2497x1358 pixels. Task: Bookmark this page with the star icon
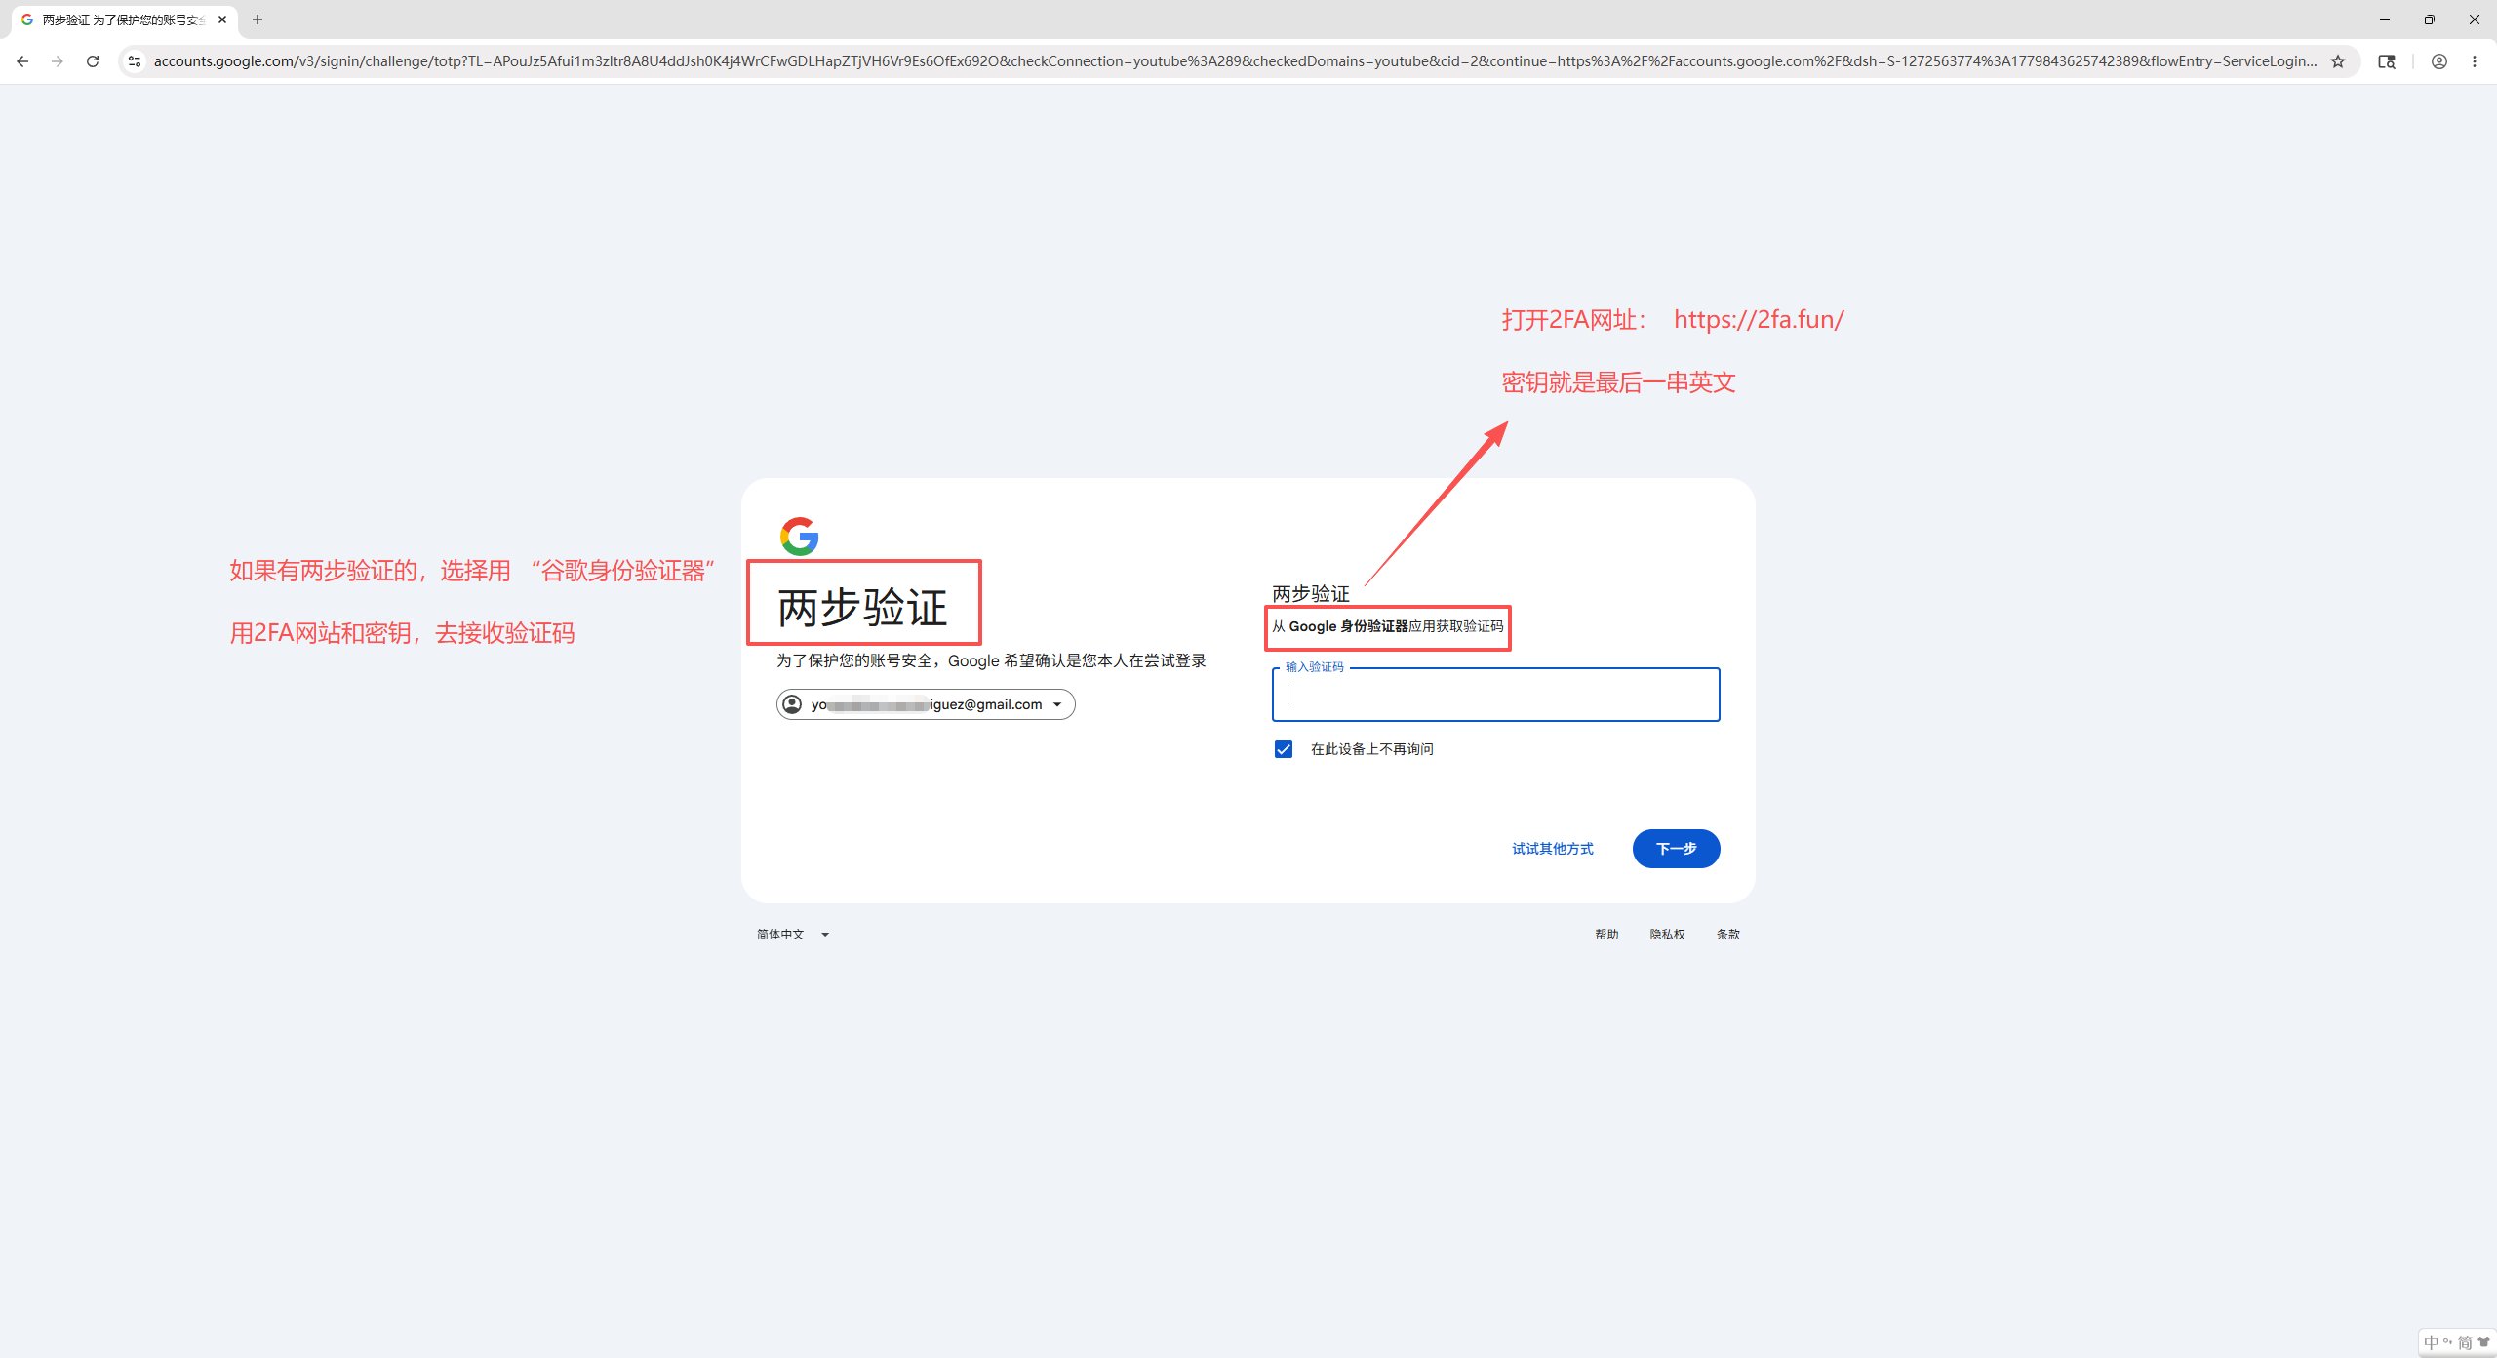point(2338,61)
